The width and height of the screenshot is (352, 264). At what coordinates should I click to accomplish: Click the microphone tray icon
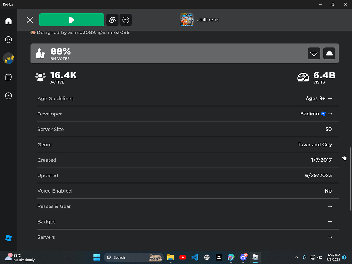coord(304,258)
